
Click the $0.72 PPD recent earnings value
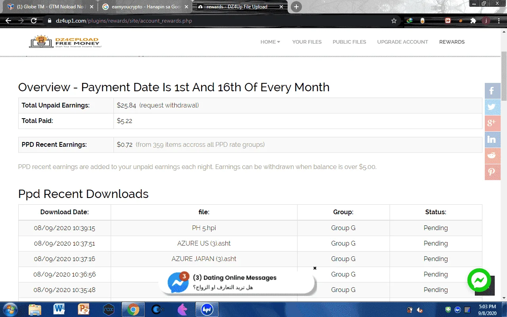click(x=125, y=144)
